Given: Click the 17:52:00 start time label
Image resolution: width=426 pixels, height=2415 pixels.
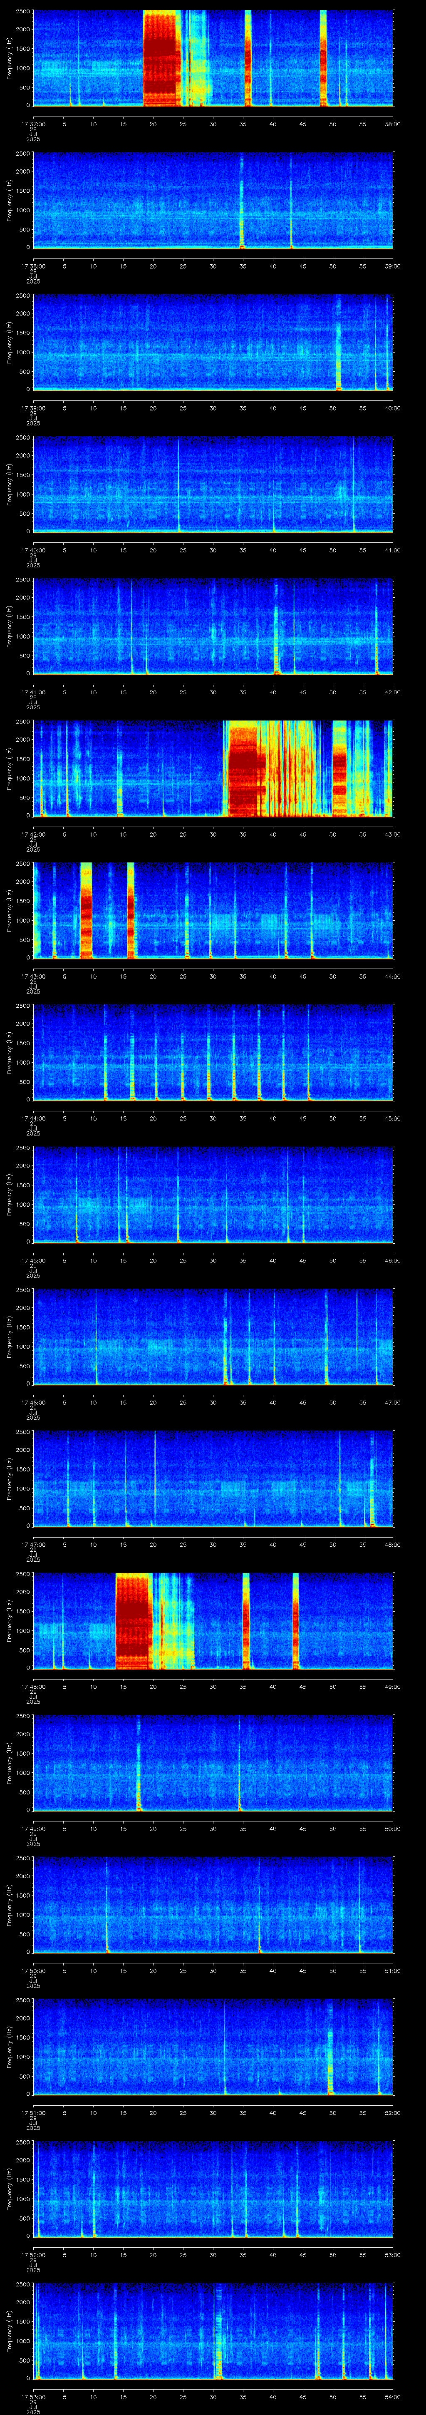Looking at the screenshot, I should pyautogui.click(x=33, y=2255).
